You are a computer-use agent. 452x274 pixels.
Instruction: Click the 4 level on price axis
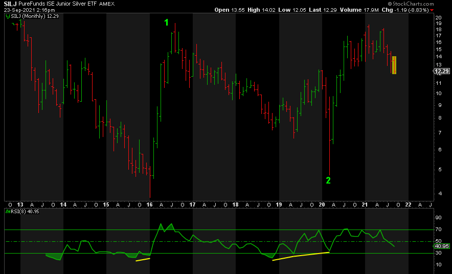[440, 194]
